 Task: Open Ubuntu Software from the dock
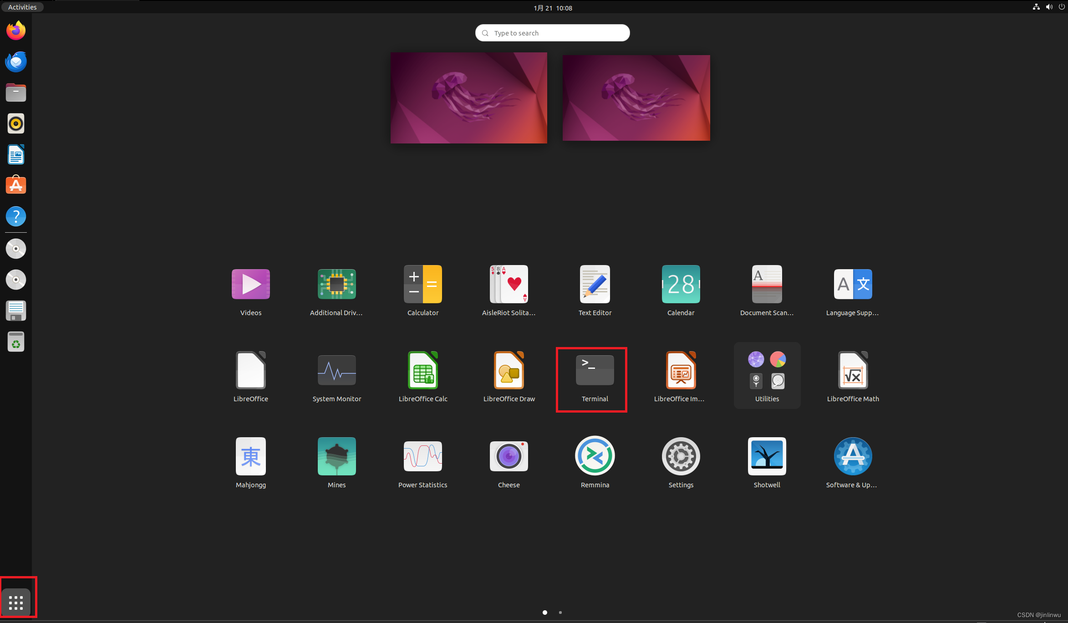click(15, 185)
